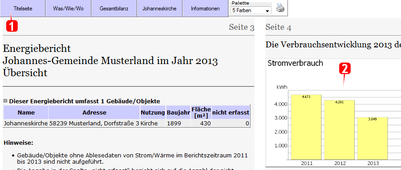Viewport: 401px width, 170px height.
Task: Click the Name column header
Action: [26, 112]
